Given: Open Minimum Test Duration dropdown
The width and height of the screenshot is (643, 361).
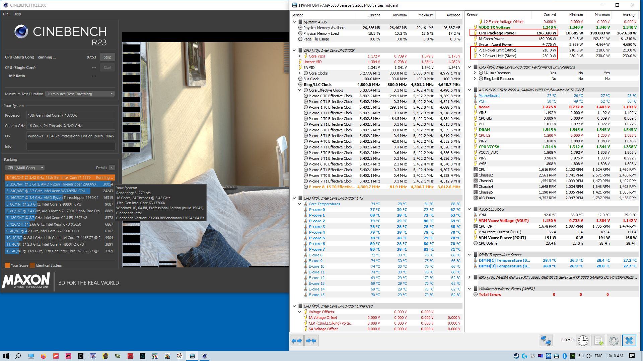Looking at the screenshot, I should (x=80, y=94).
